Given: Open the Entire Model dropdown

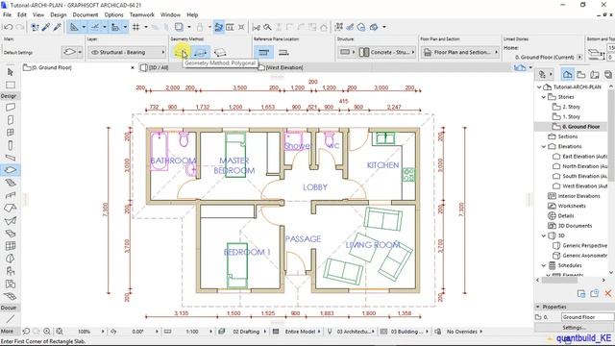Looking at the screenshot, I should 300,332.
